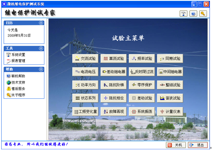
Task: Click the key icon in top toolbar
Action: coord(203,14)
